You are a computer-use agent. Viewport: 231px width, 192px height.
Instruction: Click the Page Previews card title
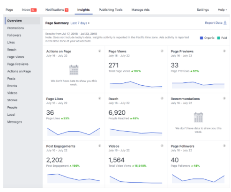coord(182,52)
